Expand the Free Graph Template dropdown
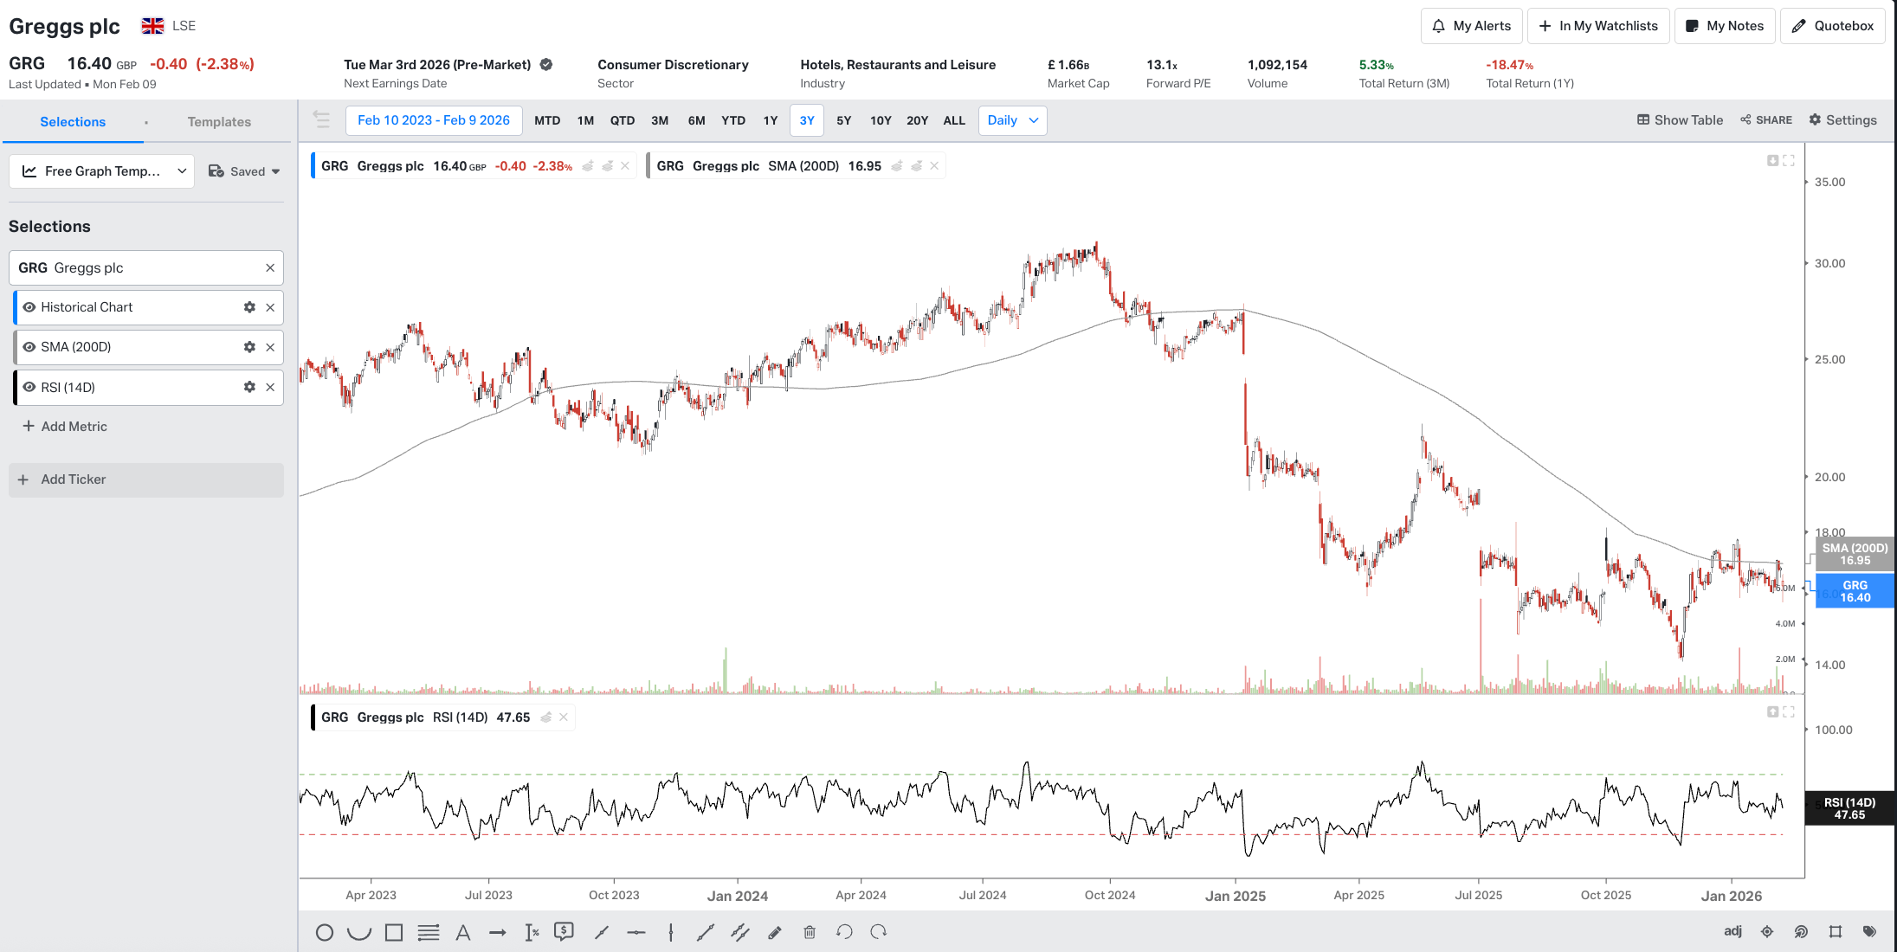Viewport: 1897px width, 952px height. click(x=102, y=171)
